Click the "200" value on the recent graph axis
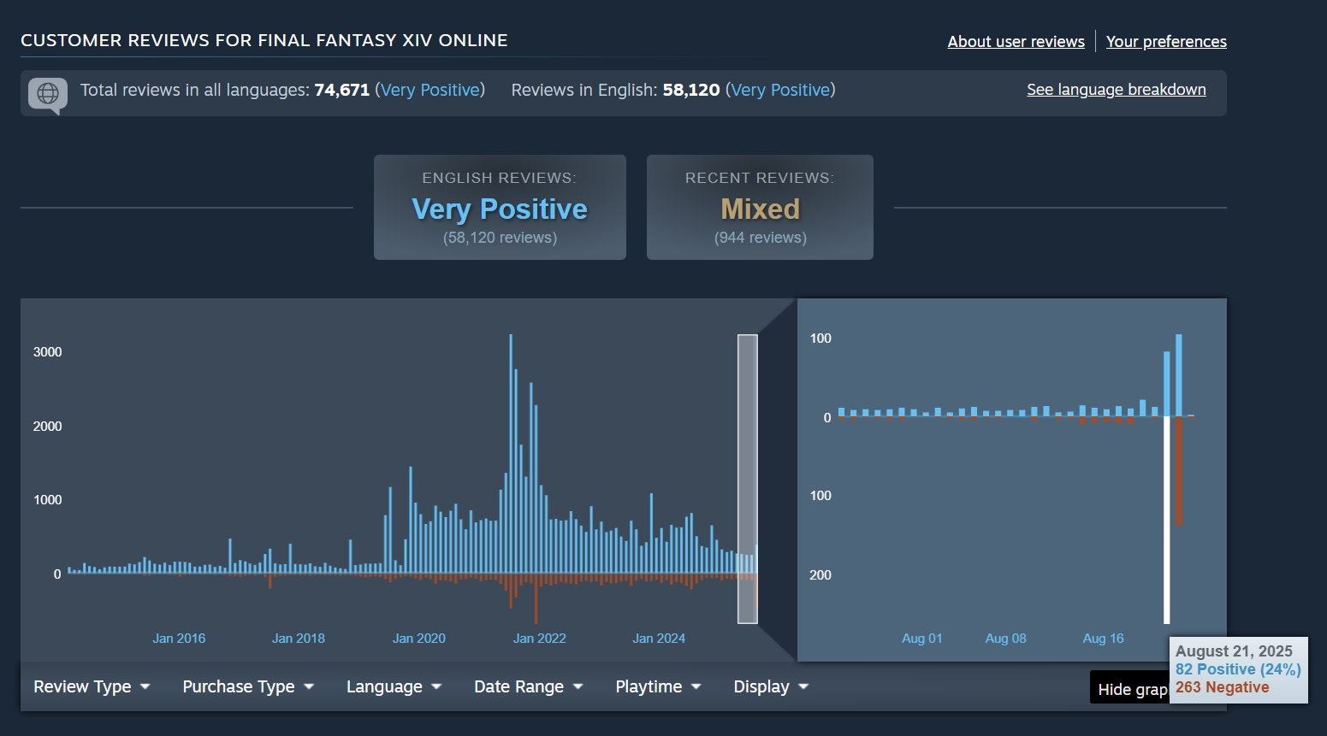The width and height of the screenshot is (1327, 736). (x=820, y=575)
